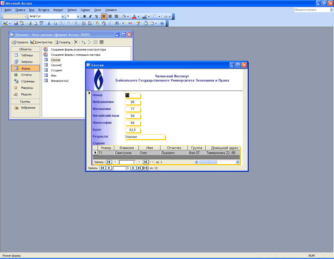Viewport: 334px width, 259px height.
Task: Click the Database Window icon
Action: (146, 23)
